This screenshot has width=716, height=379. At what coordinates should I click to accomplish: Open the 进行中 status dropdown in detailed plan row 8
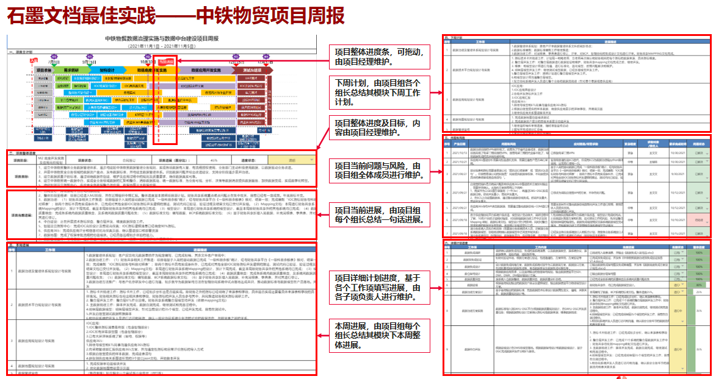tap(678, 311)
